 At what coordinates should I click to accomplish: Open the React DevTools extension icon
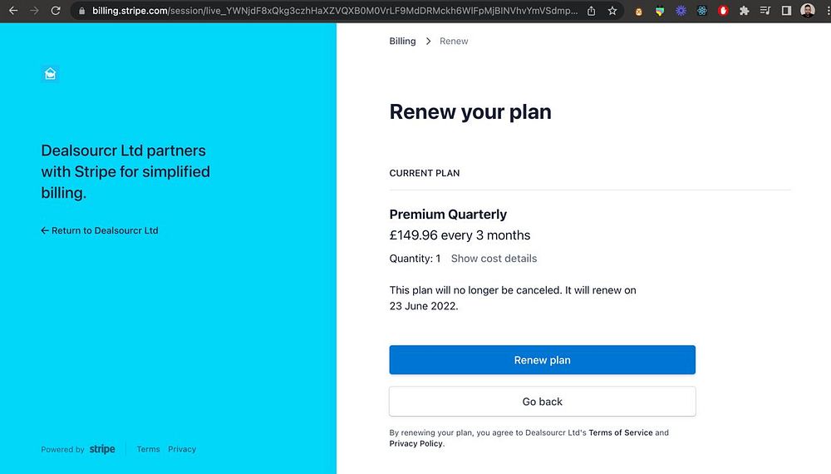pyautogui.click(x=702, y=11)
